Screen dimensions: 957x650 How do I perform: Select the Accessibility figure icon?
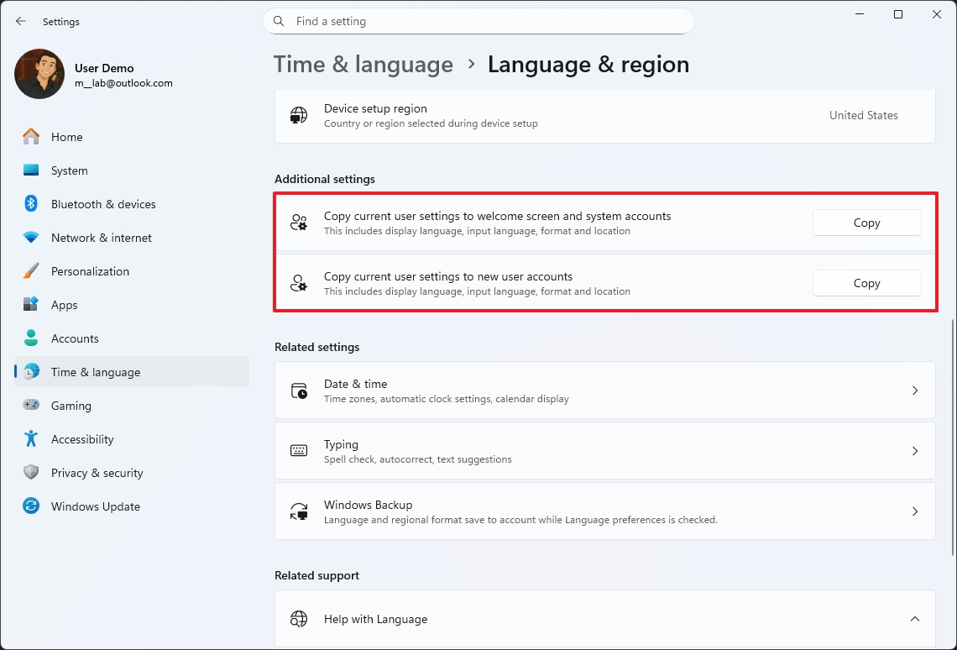click(31, 439)
